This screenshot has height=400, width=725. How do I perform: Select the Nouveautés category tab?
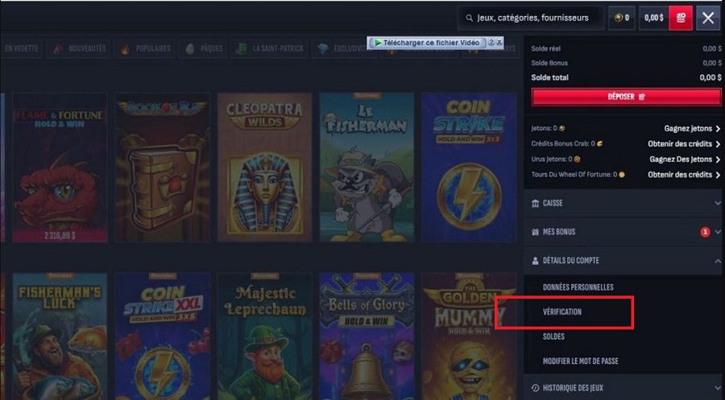(78, 48)
